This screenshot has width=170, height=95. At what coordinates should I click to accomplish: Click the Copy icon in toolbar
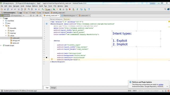point(22,9)
